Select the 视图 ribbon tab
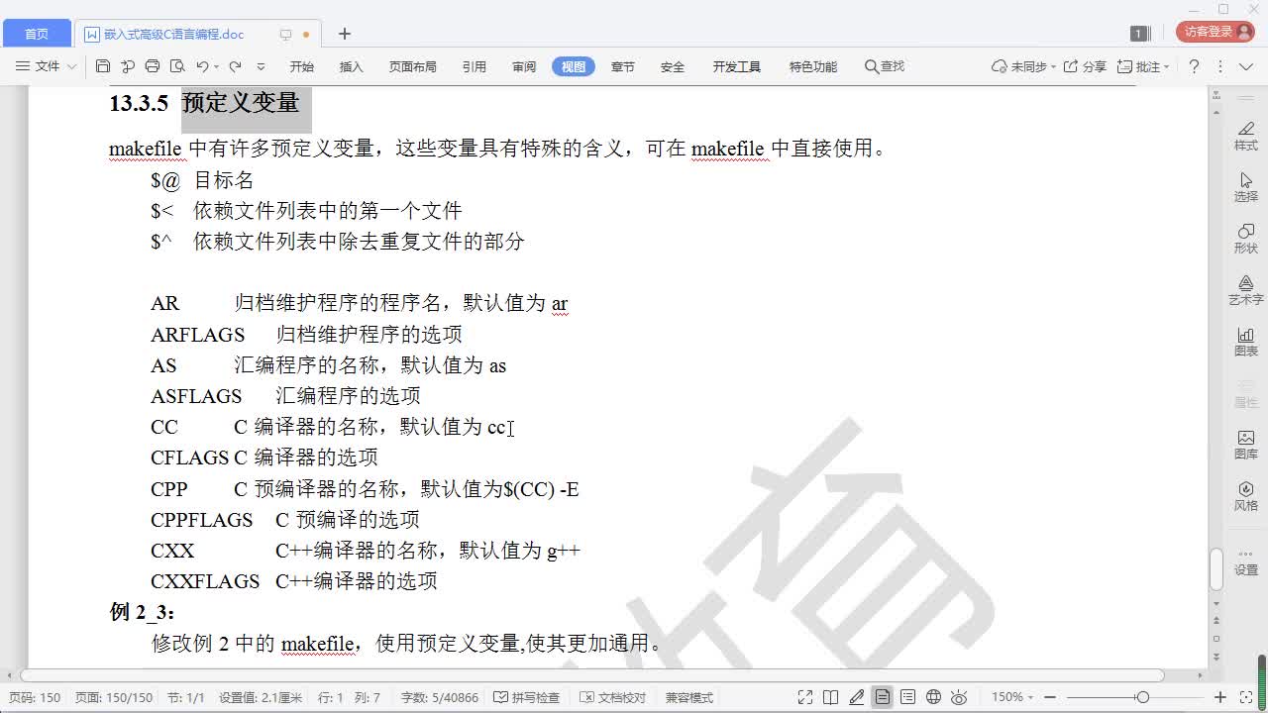Screen dimensions: 1268x713 click(x=574, y=66)
